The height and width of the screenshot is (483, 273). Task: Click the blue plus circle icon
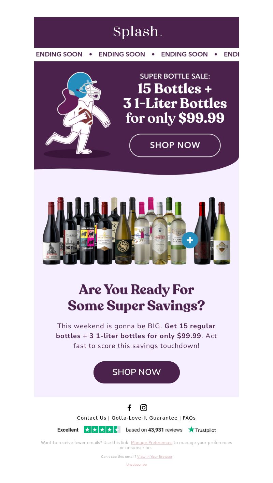pos(190,240)
